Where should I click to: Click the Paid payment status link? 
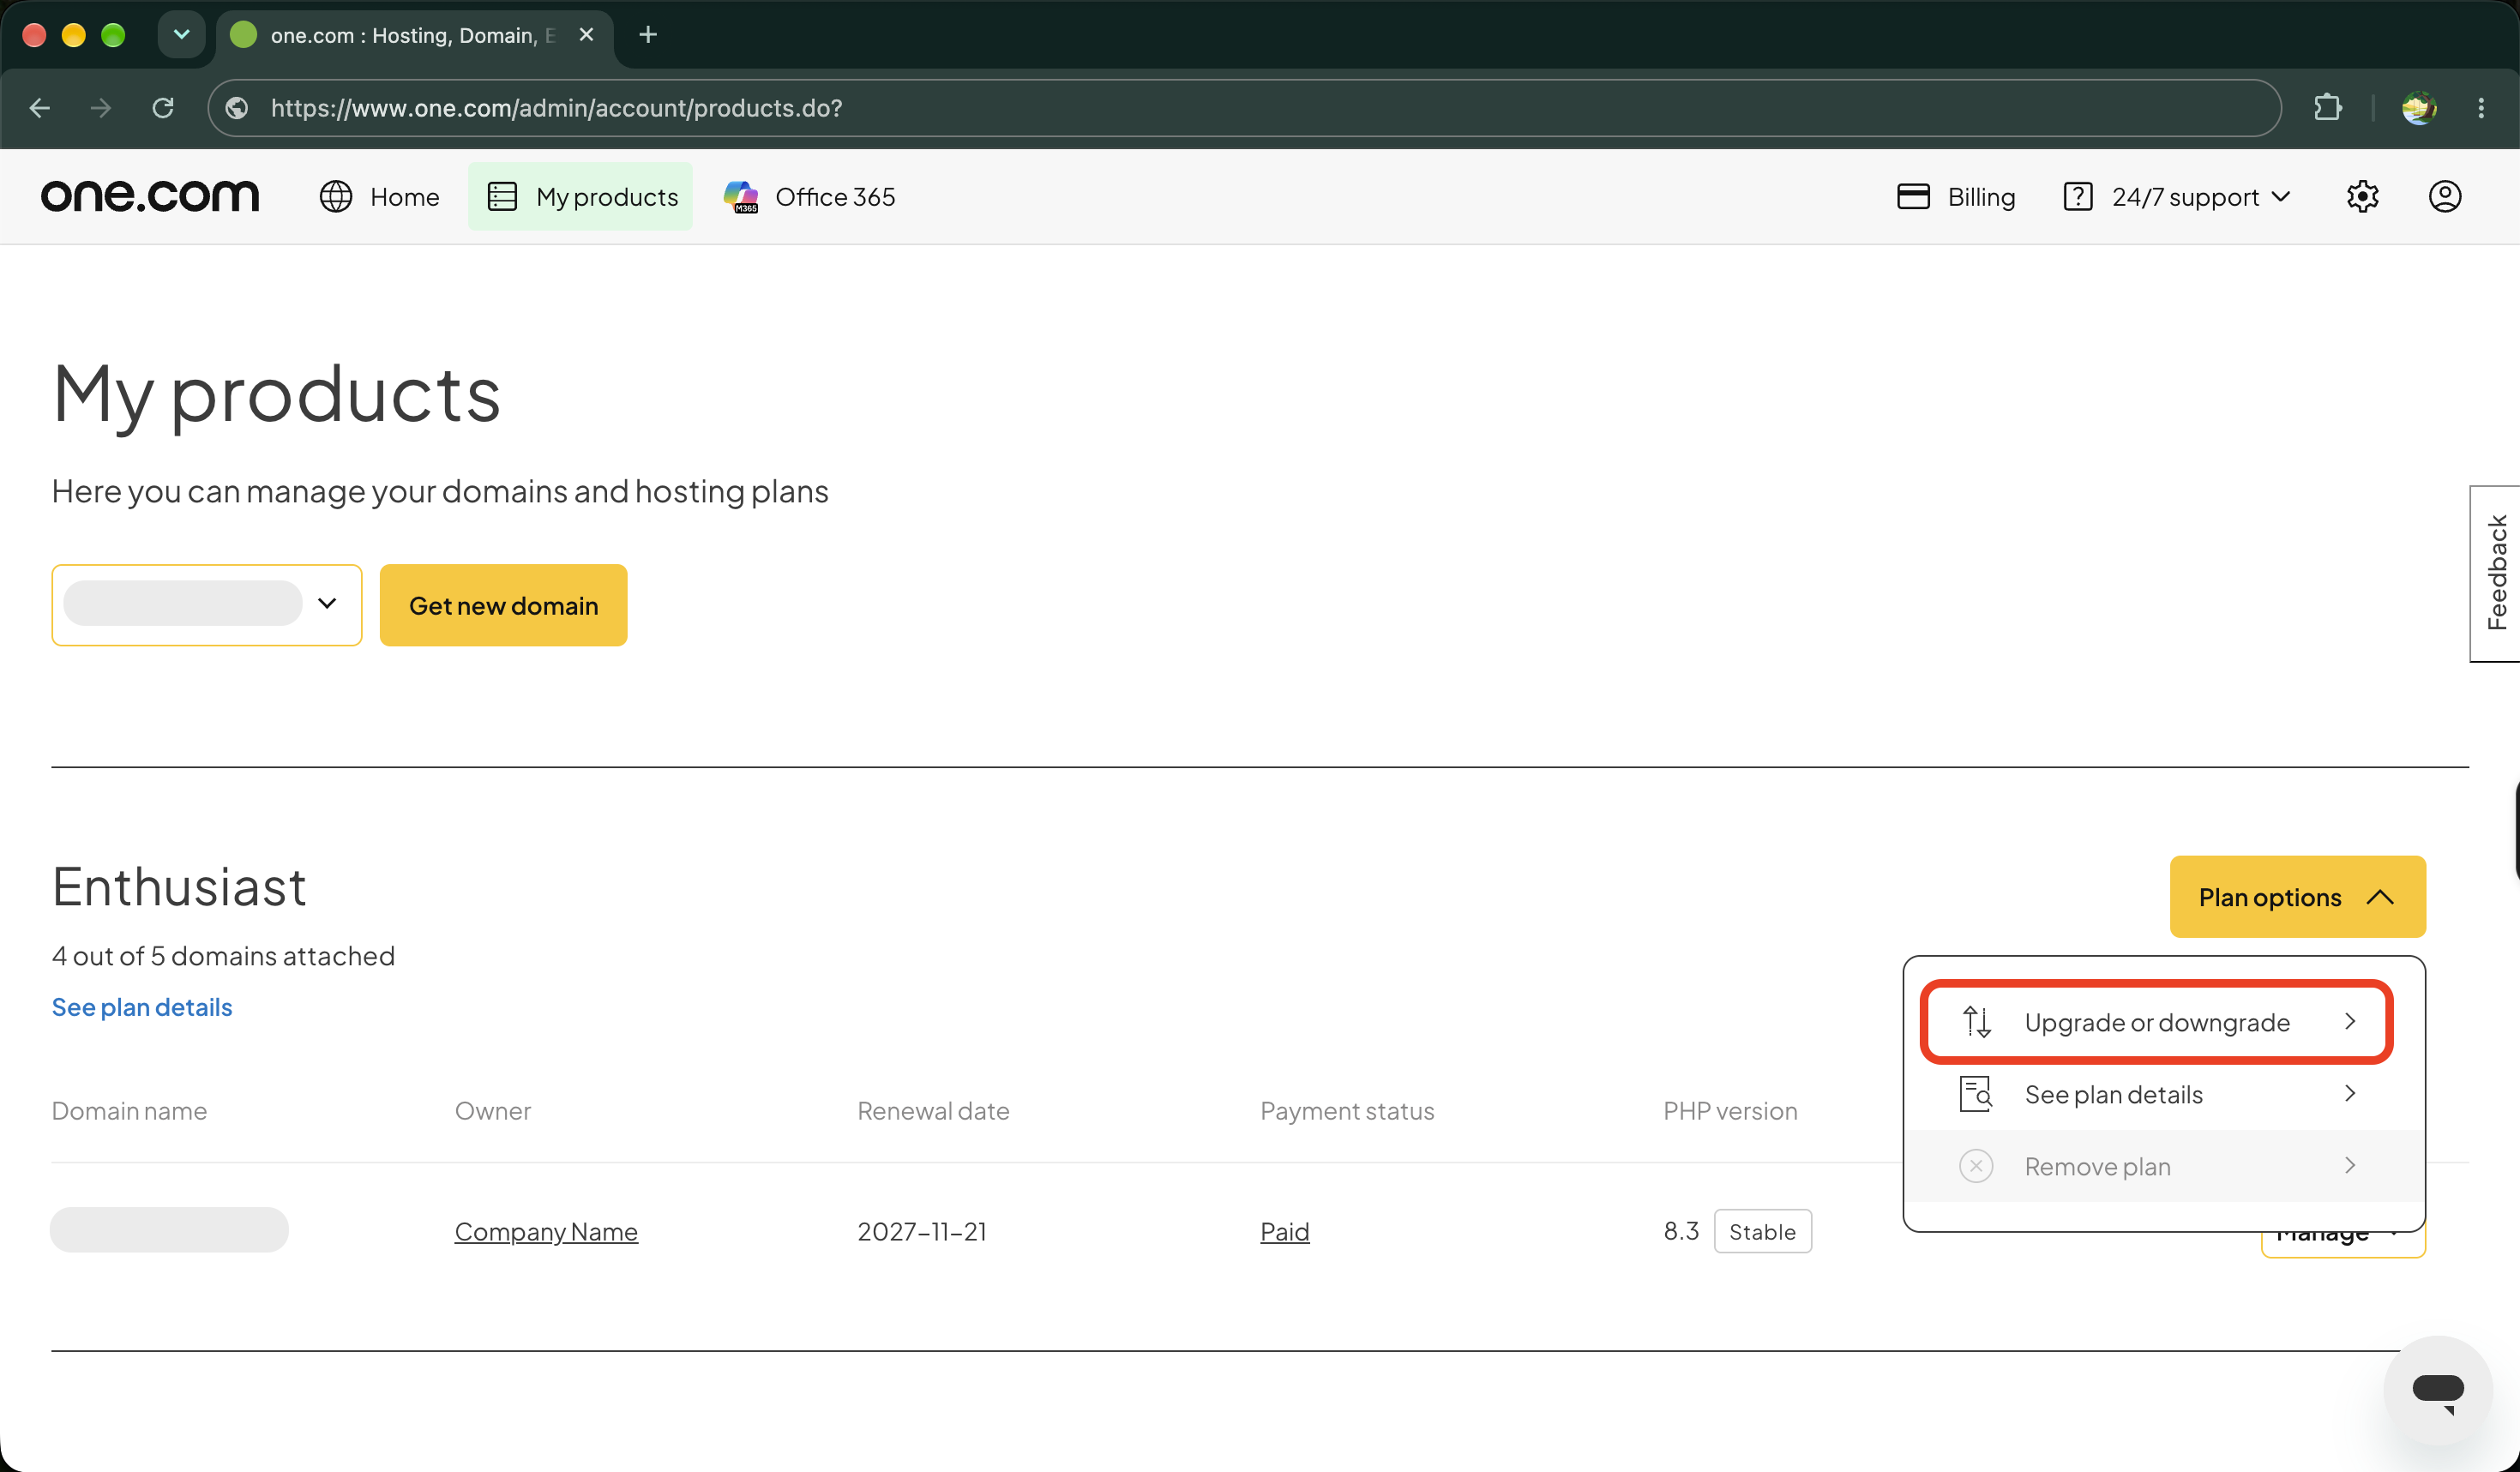(x=1284, y=1231)
